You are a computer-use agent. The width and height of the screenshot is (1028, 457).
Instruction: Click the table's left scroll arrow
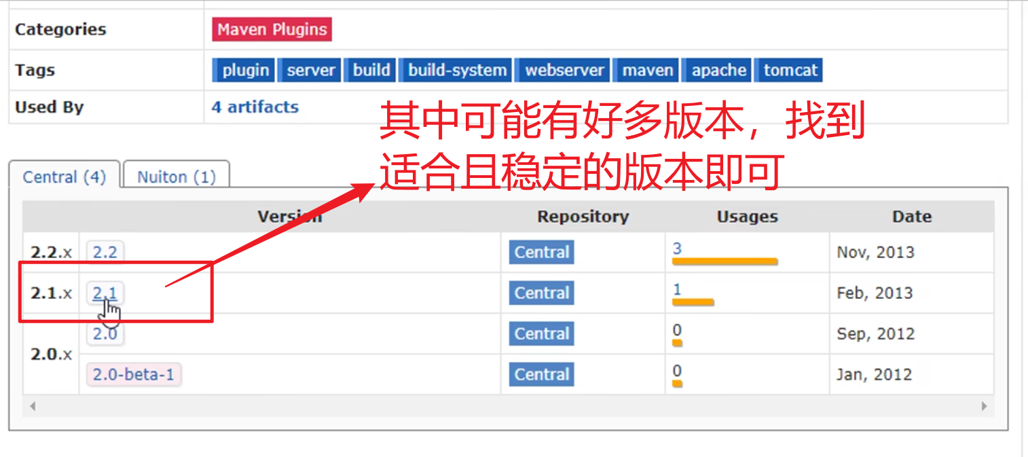pyautogui.click(x=31, y=406)
